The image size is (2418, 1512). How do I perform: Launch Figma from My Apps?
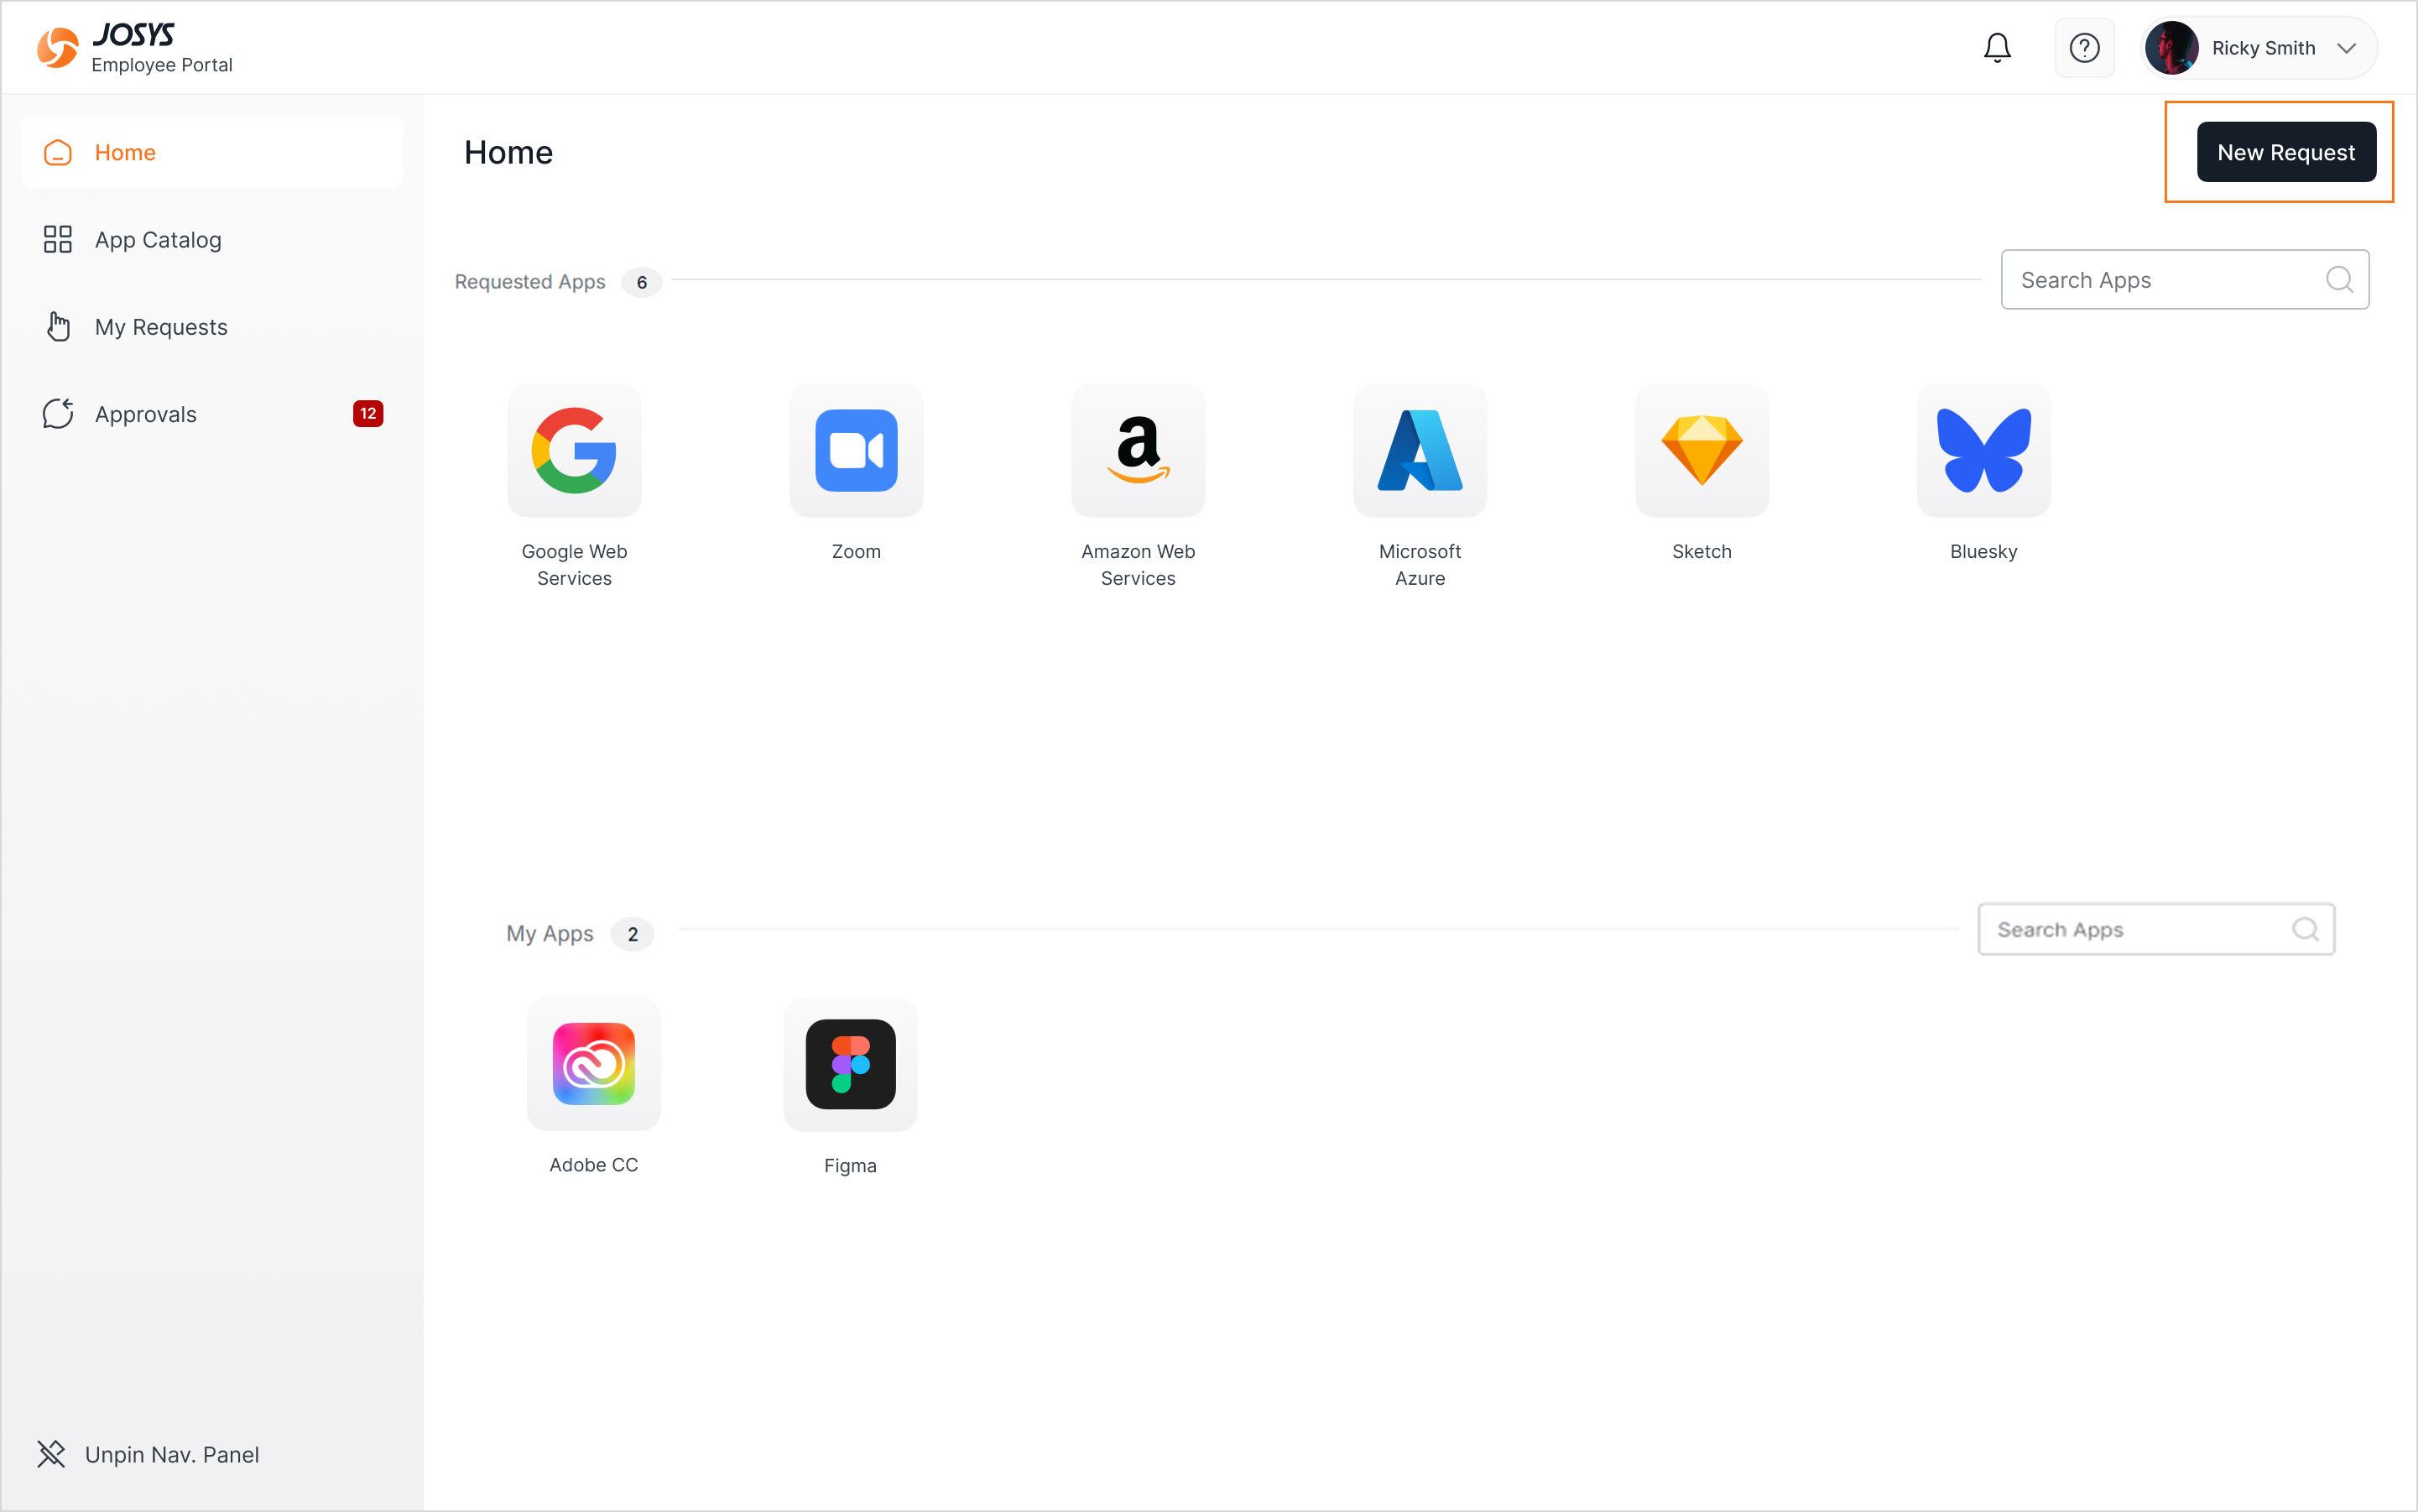851,1064
